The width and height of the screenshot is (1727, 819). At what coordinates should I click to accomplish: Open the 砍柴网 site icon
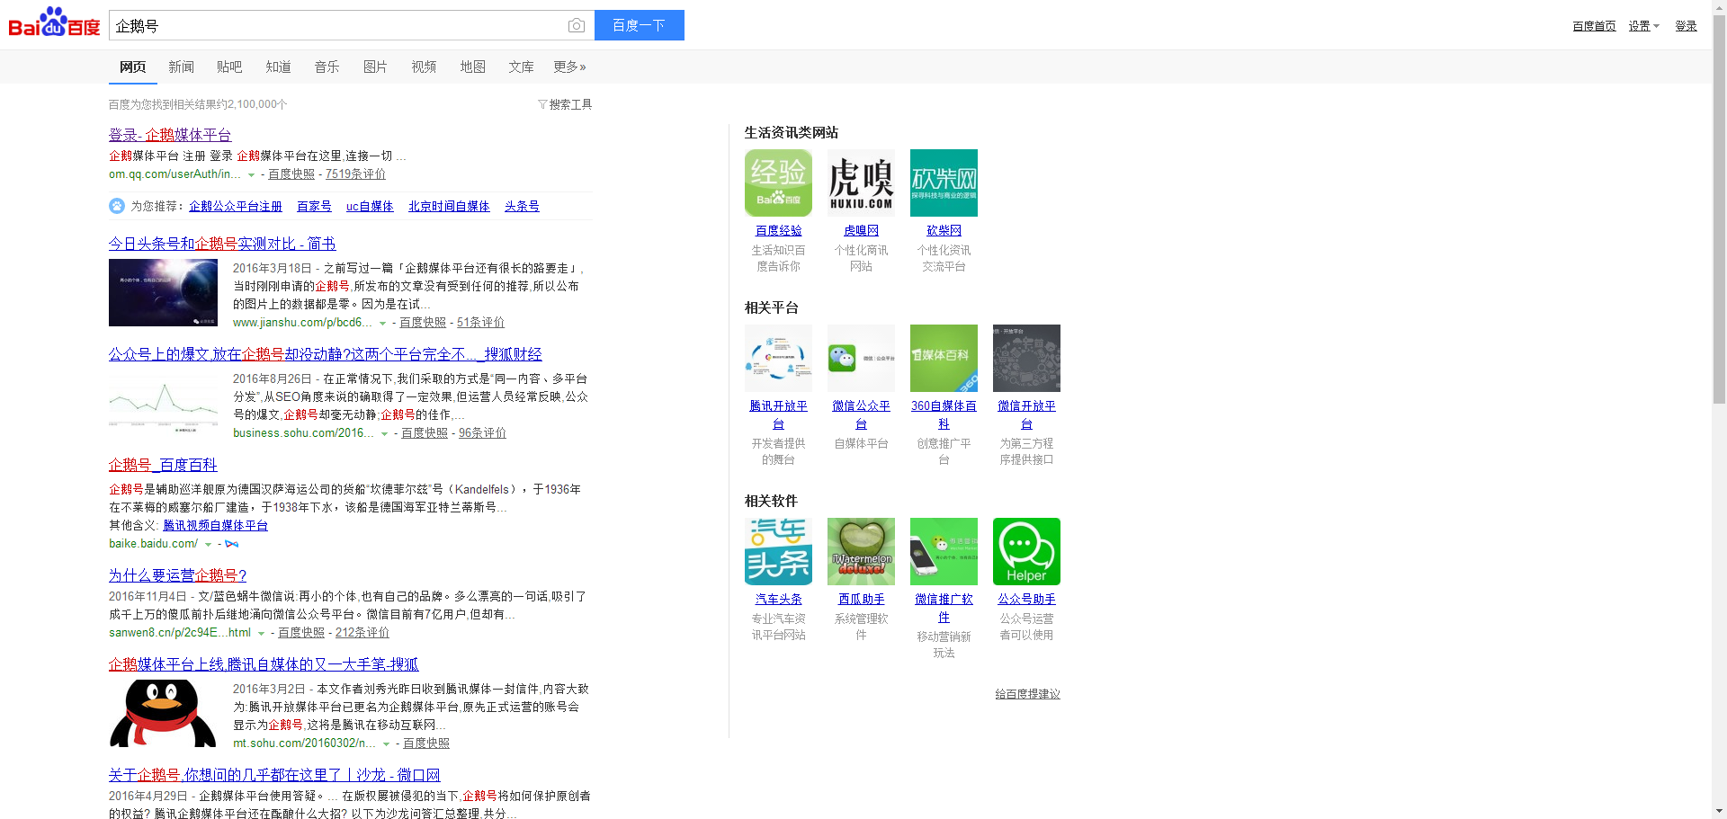point(943,182)
